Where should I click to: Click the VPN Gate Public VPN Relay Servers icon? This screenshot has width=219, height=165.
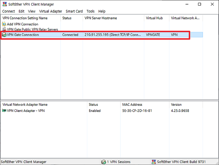(4, 29)
